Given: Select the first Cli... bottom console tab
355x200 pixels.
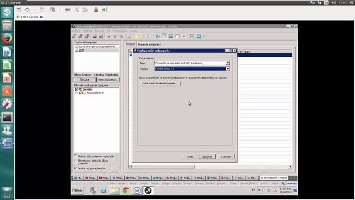Looking at the screenshot, I should tap(78, 178).
